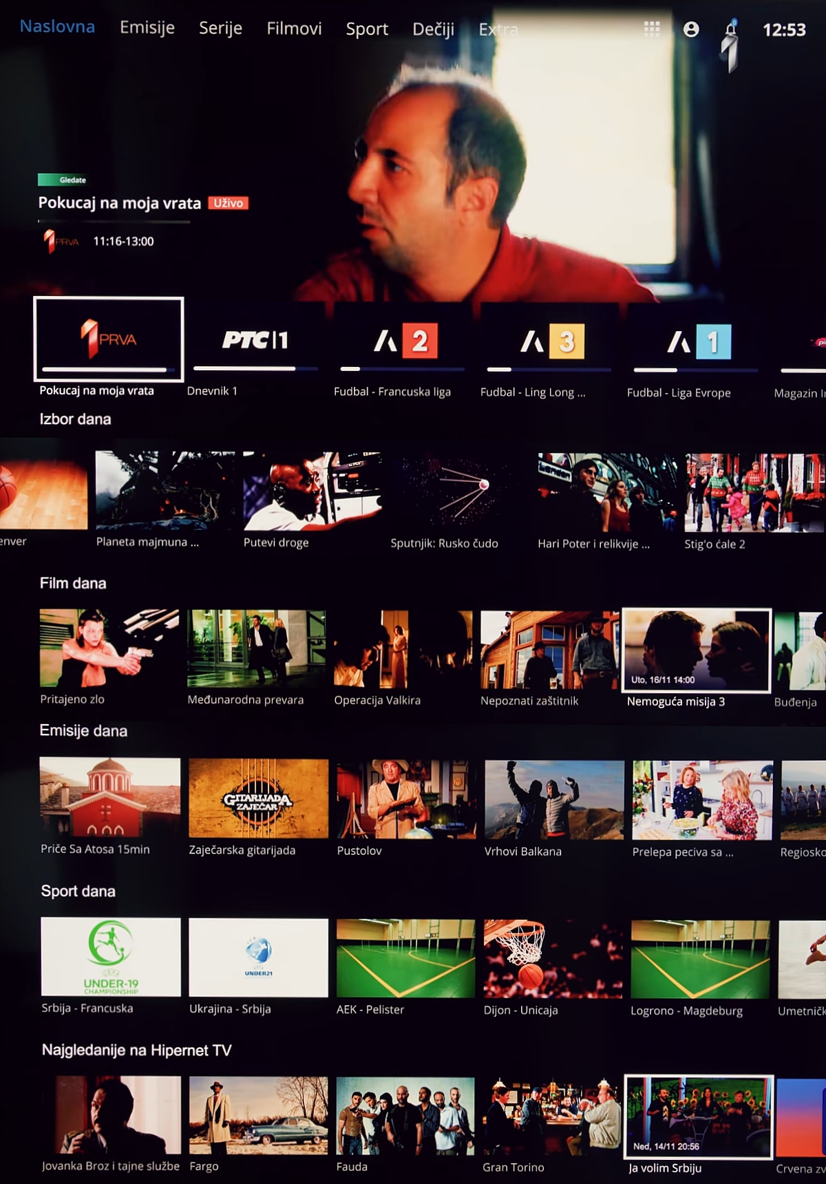
Task: Open Prelepa peciva sa thumbnail
Action: click(x=702, y=801)
